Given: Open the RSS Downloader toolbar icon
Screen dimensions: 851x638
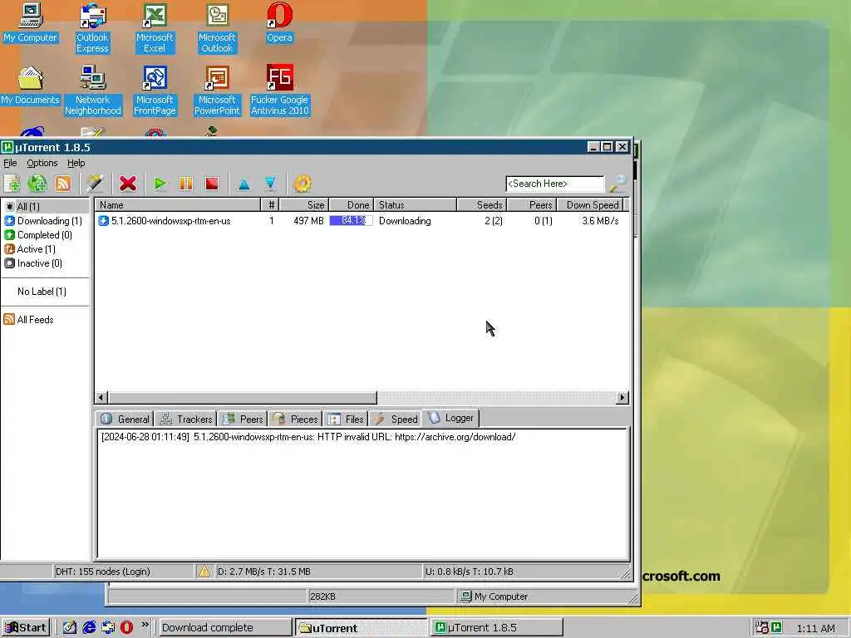Looking at the screenshot, I should pyautogui.click(x=63, y=184).
